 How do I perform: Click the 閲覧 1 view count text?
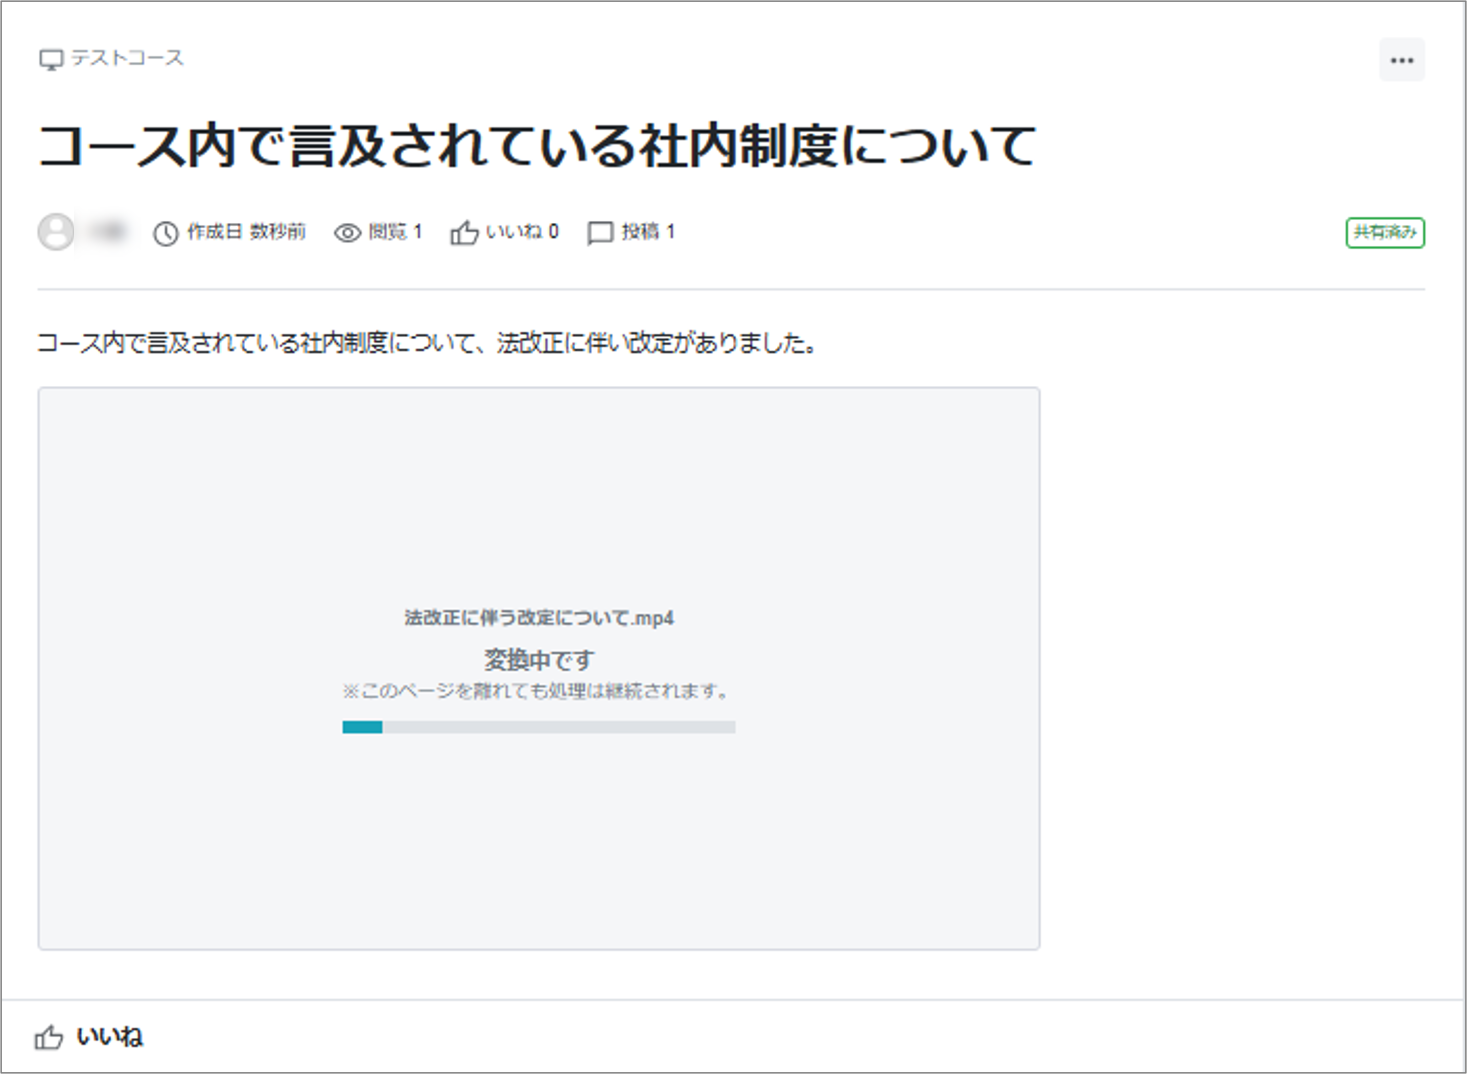[395, 231]
